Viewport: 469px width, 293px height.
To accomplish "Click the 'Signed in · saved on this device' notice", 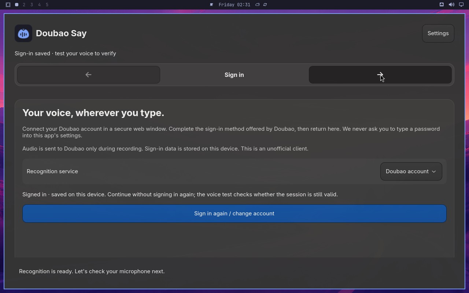I will [180, 194].
